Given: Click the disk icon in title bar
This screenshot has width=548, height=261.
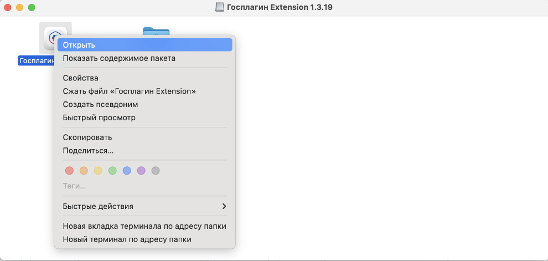Looking at the screenshot, I should click(220, 8).
